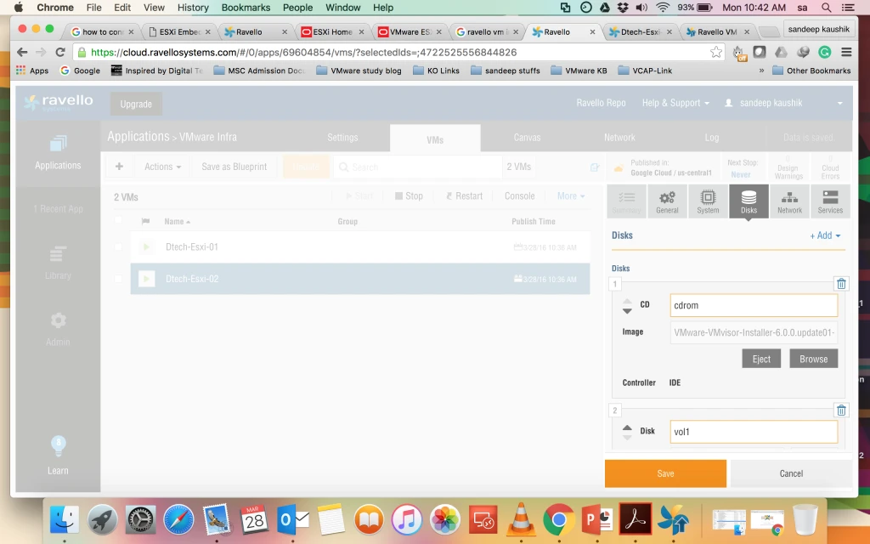This screenshot has width=870, height=544.
Task: Eject the CD image
Action: pos(761,359)
